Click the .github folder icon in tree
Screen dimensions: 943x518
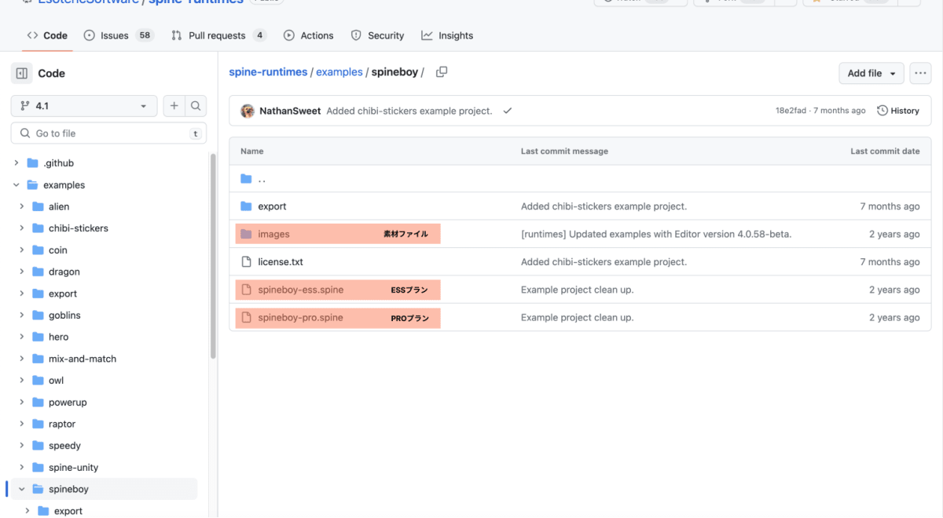coord(32,163)
